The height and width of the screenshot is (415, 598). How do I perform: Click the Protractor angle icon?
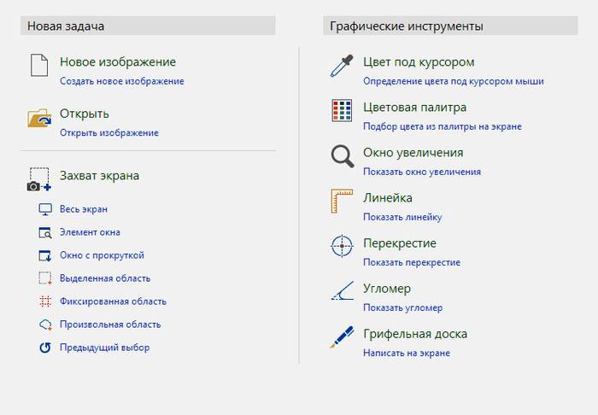click(x=342, y=293)
